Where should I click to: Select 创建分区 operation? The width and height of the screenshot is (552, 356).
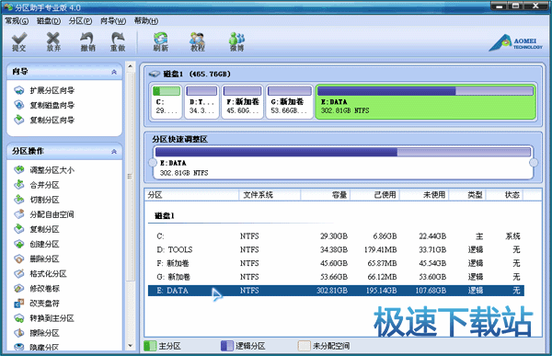pyautogui.click(x=37, y=244)
